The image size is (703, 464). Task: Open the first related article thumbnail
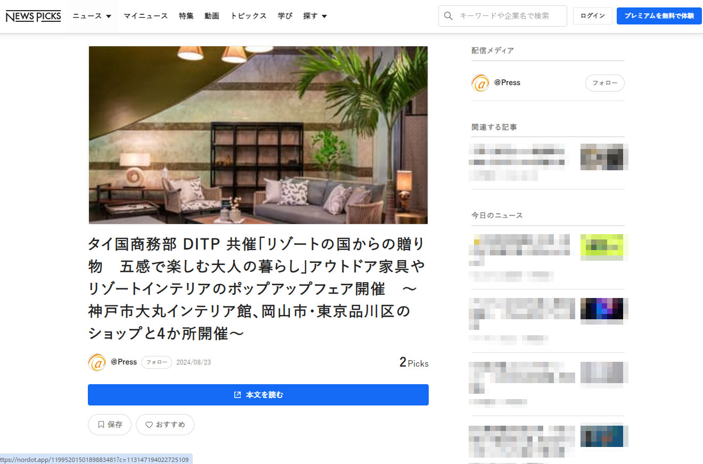click(x=604, y=156)
